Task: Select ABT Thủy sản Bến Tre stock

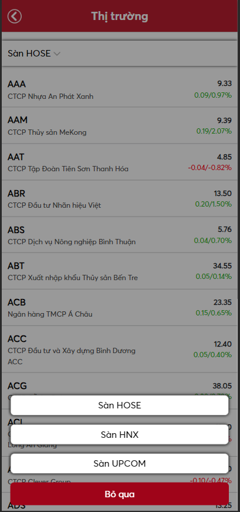Action: [x=120, y=271]
